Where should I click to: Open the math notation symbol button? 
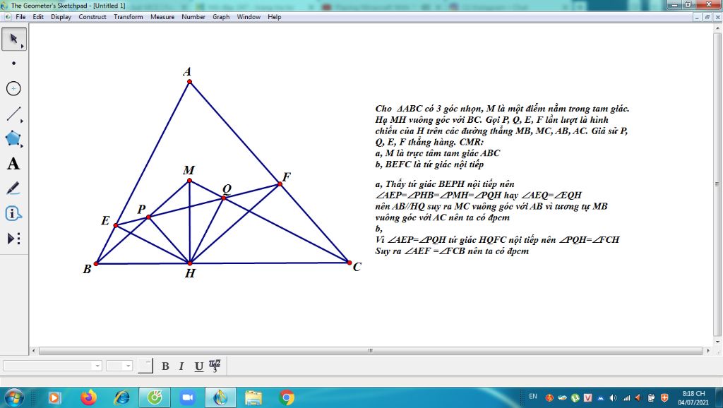(215, 366)
